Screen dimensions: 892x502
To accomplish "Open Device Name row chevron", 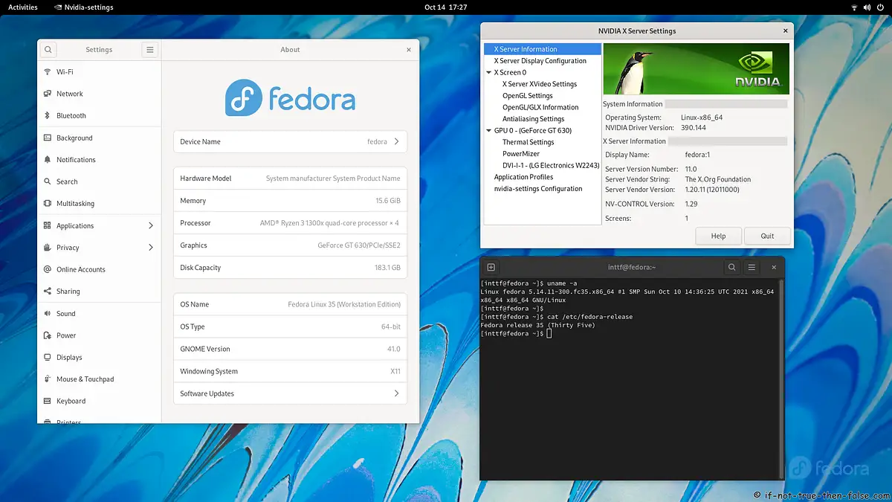I will [x=396, y=141].
